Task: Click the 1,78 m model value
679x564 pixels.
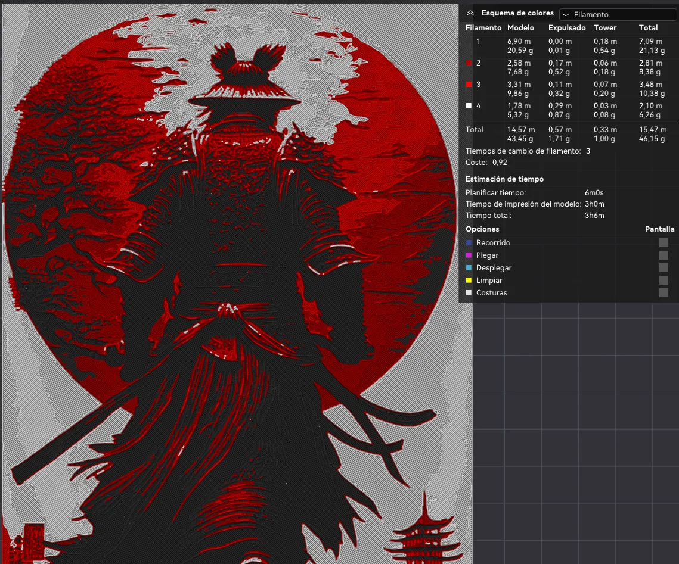Action: (x=519, y=106)
